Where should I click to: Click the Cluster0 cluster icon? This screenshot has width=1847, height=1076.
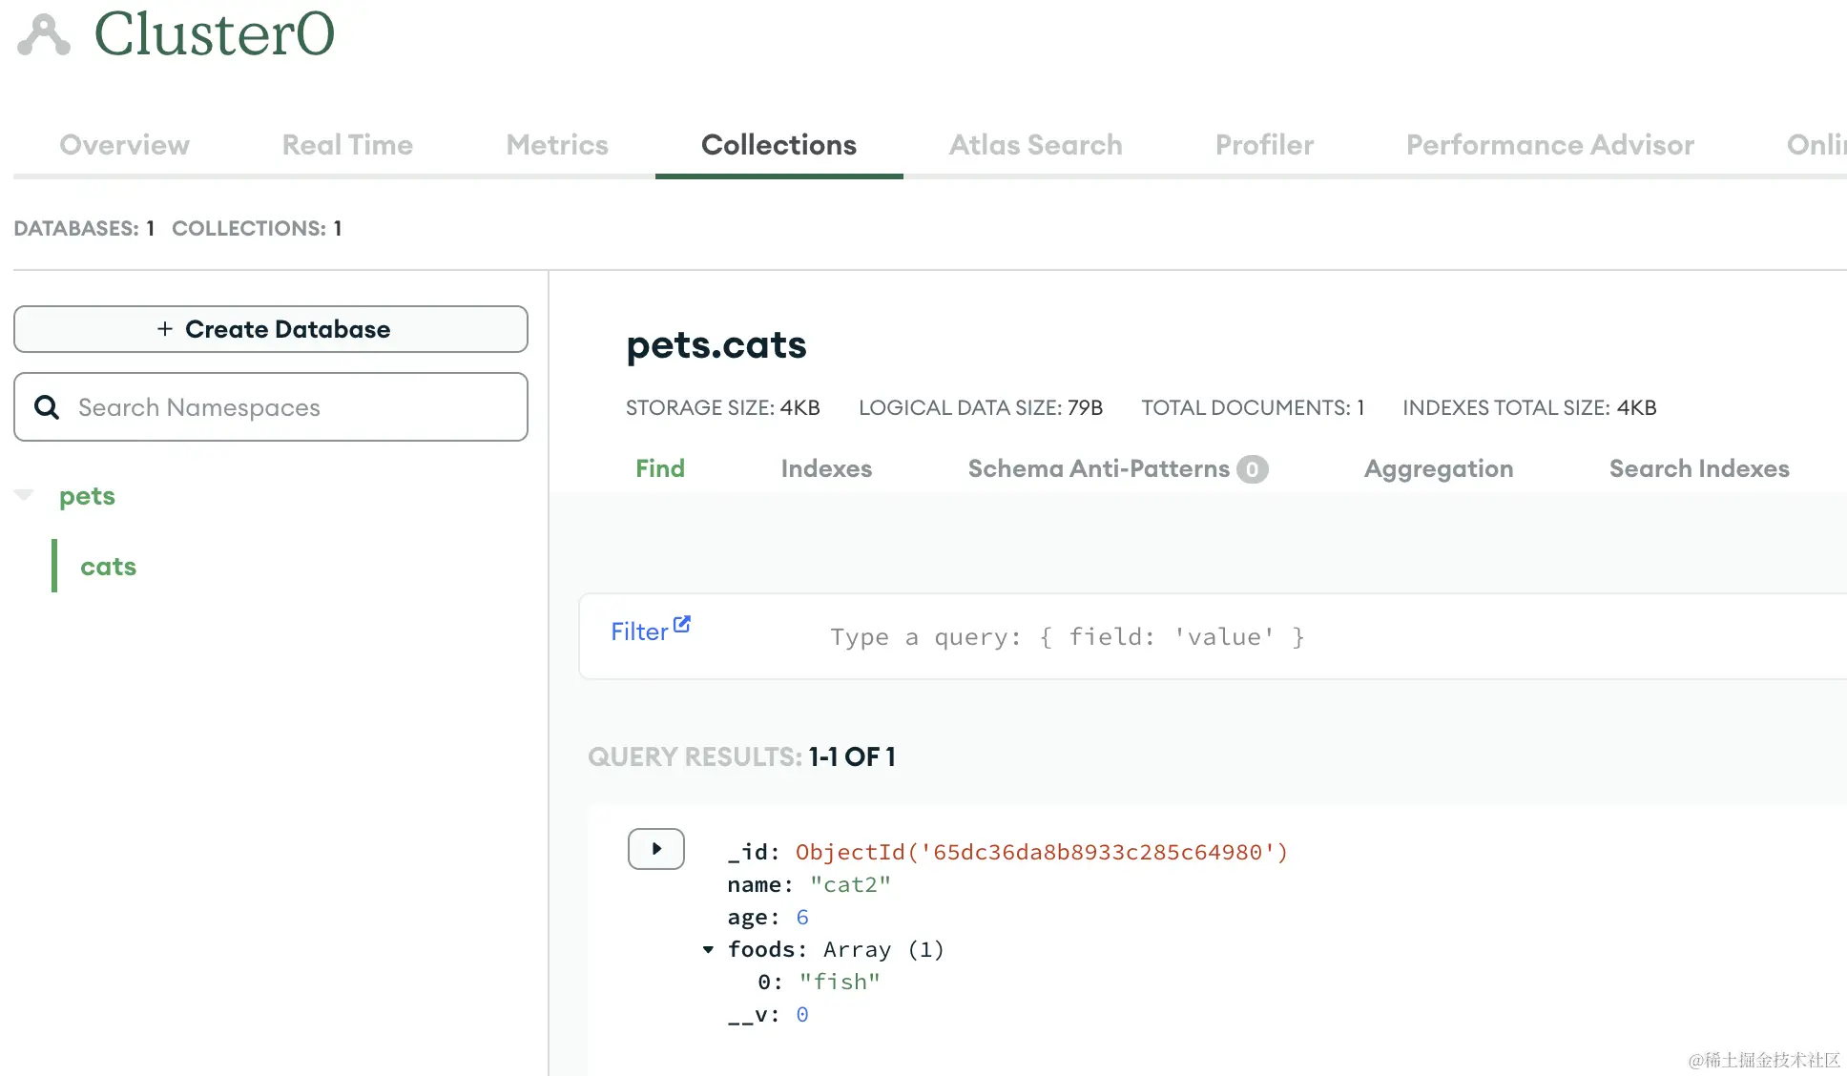pyautogui.click(x=44, y=35)
